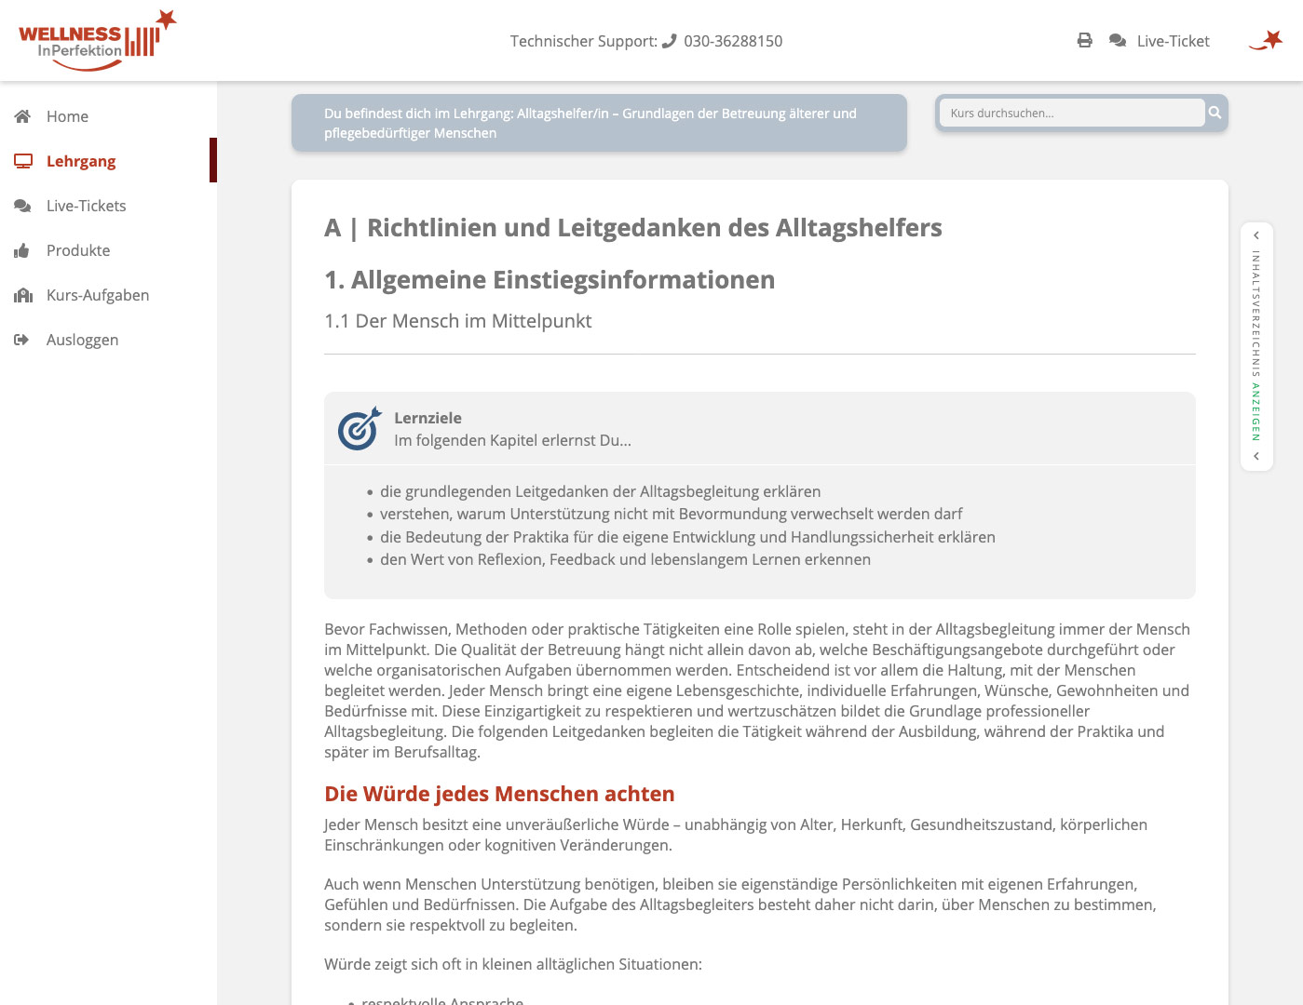Click the Kurs-Aufgaben icon in sidebar

coord(23,295)
